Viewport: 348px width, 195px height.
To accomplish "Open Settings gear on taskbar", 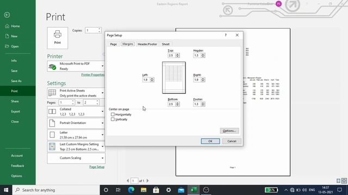I will (169, 190).
